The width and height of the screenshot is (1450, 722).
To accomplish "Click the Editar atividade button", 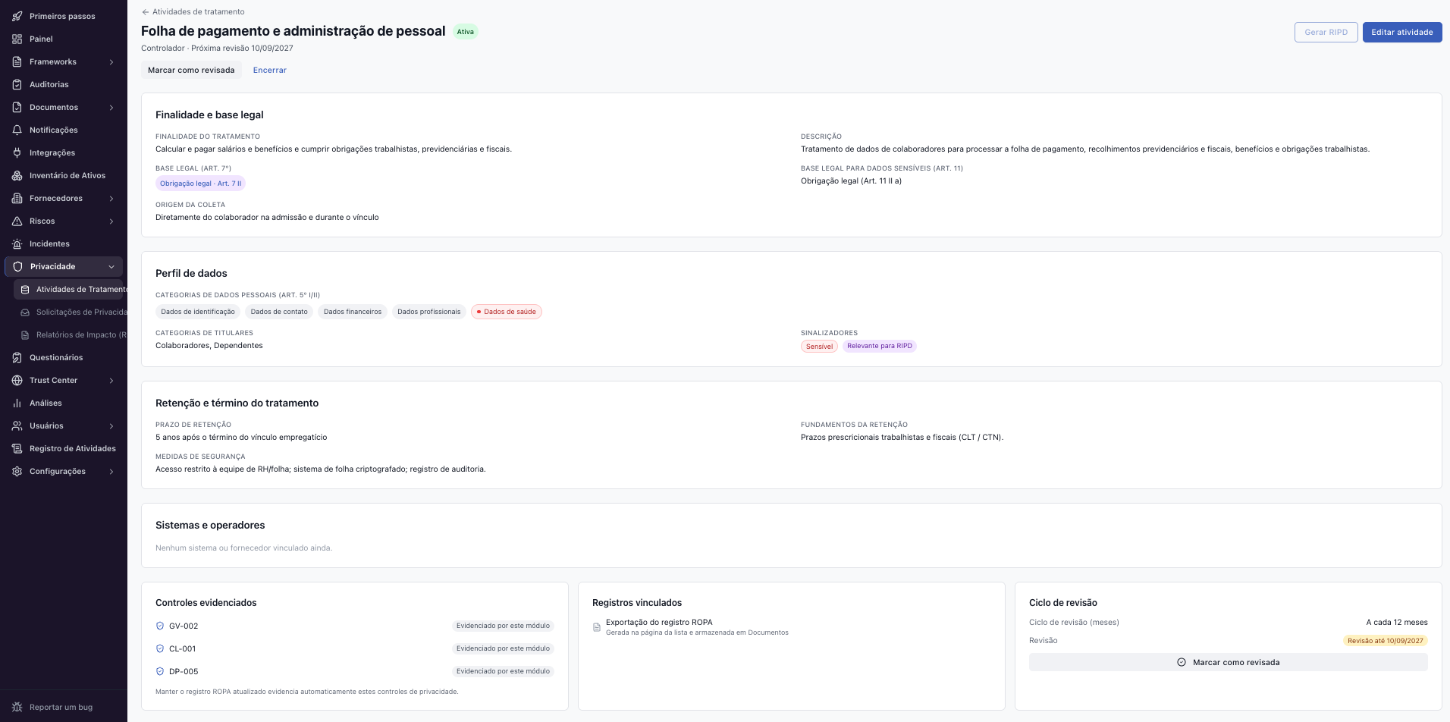I will (x=1402, y=32).
